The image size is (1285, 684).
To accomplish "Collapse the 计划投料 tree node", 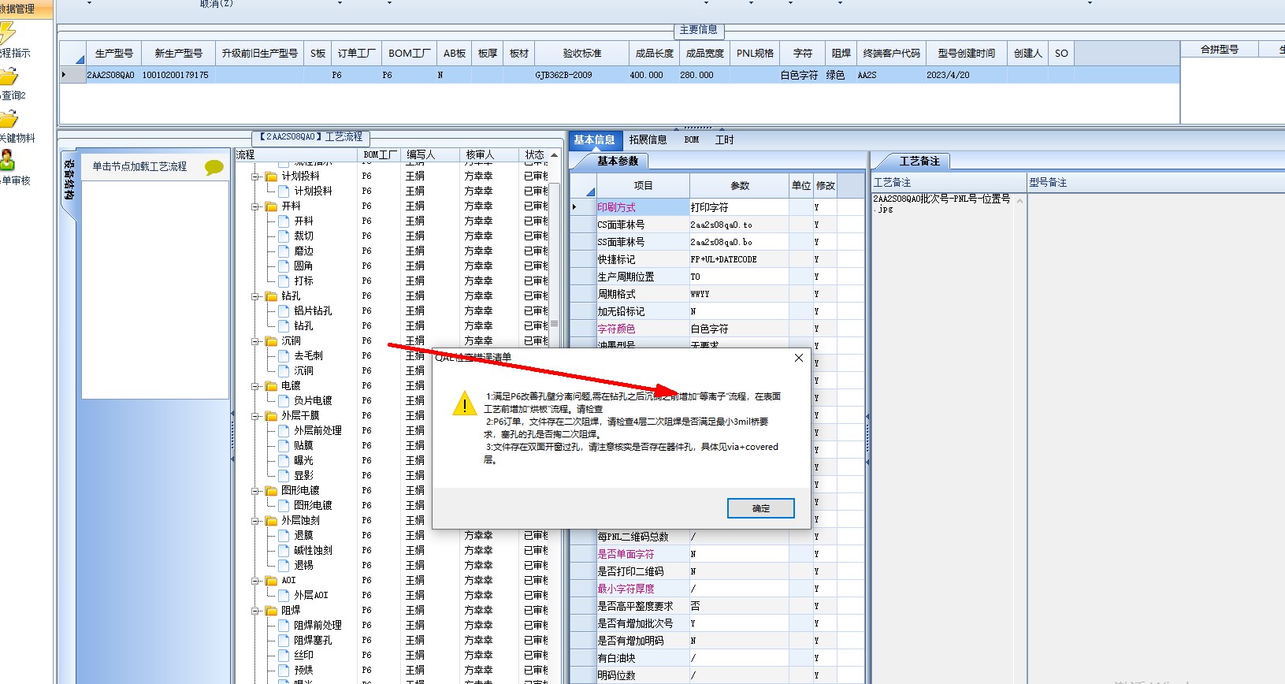I will click(255, 177).
